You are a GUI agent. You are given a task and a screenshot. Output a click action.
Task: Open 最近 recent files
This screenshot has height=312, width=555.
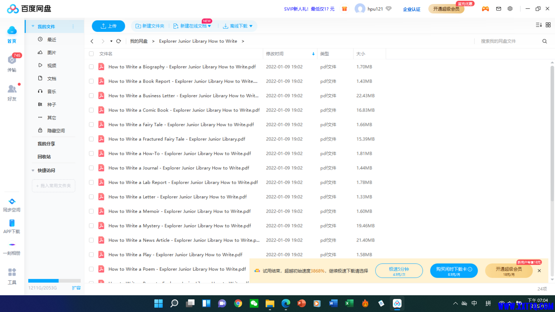(51, 40)
